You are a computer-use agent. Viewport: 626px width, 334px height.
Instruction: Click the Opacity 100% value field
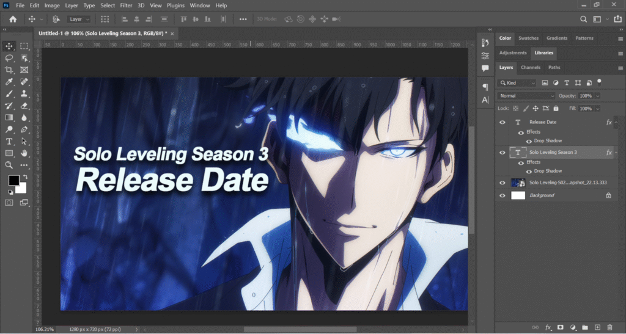coord(586,96)
